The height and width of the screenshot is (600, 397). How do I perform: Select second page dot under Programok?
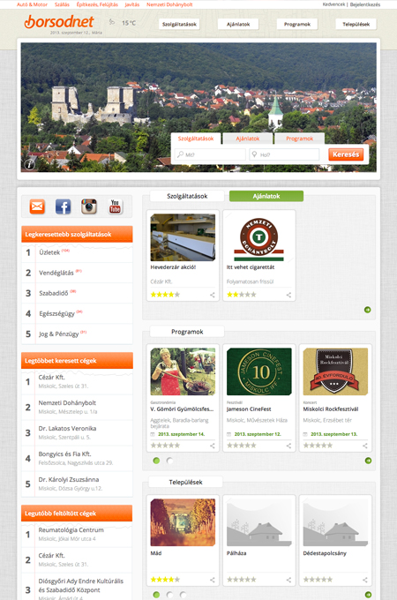point(169,461)
